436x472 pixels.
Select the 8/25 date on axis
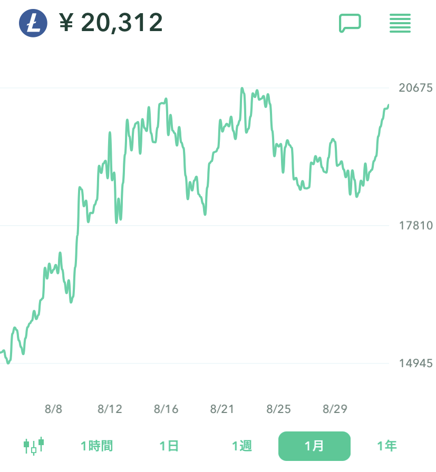[x=278, y=409]
